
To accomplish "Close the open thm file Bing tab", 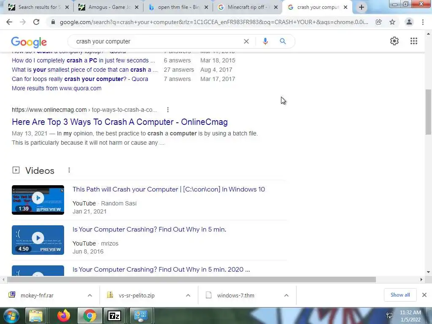I will [206, 8].
